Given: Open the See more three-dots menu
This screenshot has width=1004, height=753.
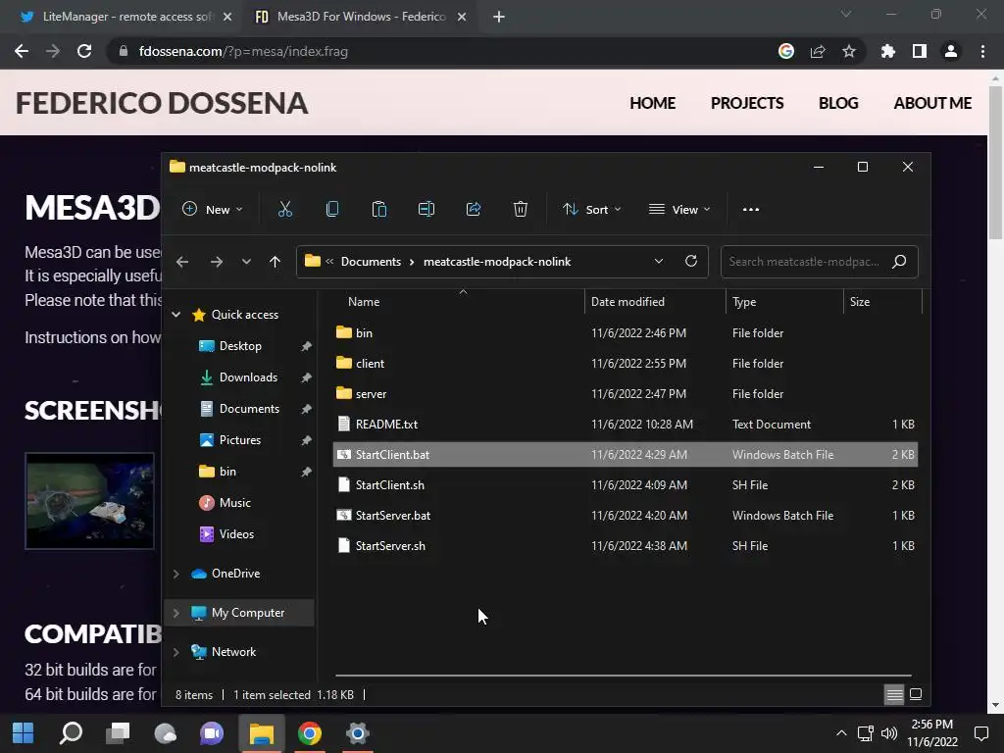Looking at the screenshot, I should pyautogui.click(x=750, y=210).
